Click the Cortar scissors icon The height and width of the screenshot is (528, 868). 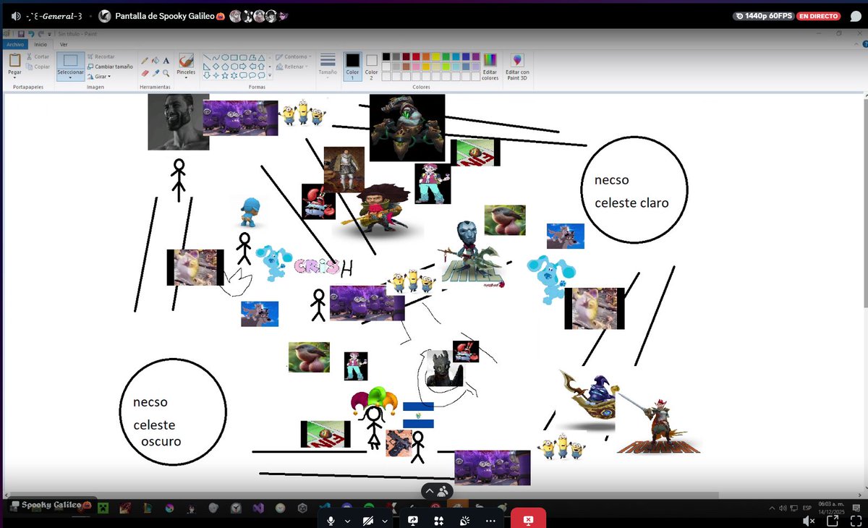30,56
